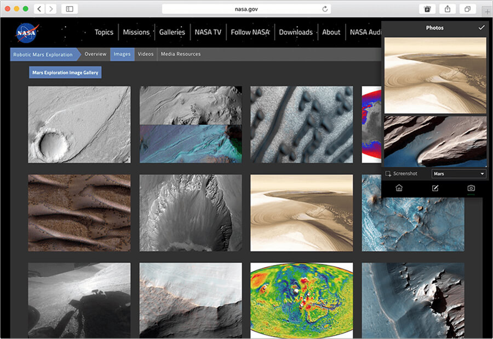The width and height of the screenshot is (493, 339).
Task: Switch to the Videos tab
Action: (145, 54)
